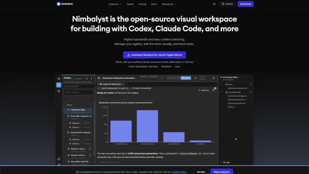Expand the Features dropdown menu
This screenshot has width=309, height=174.
[x=115, y=4]
